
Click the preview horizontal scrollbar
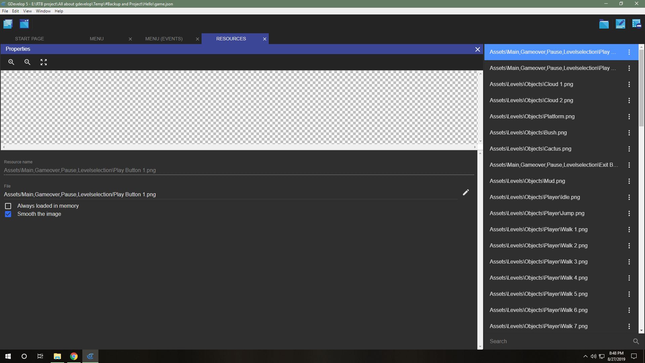[x=239, y=147]
